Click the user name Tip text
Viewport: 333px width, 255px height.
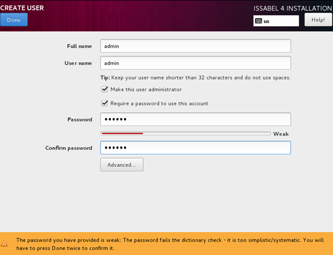pos(196,78)
